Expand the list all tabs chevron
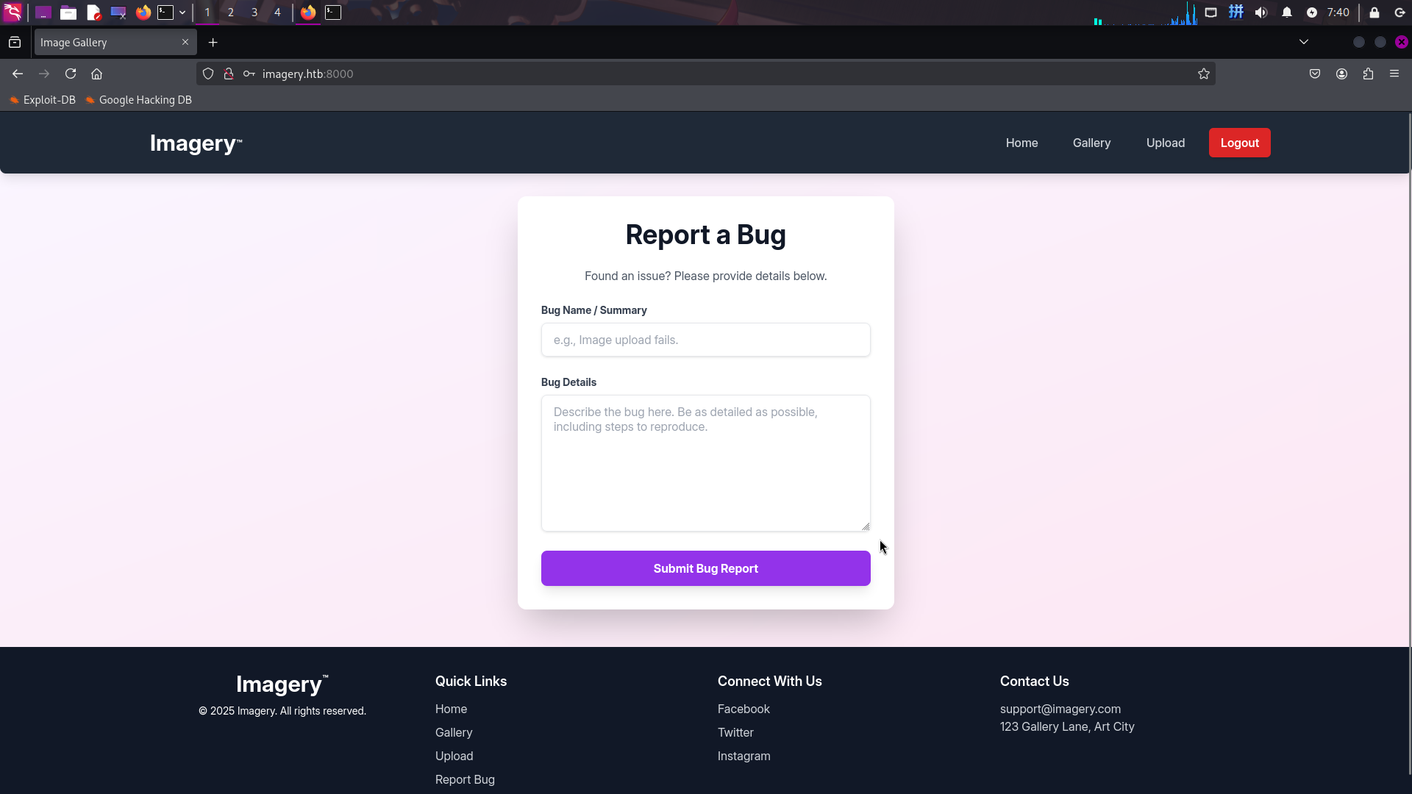 click(x=1304, y=42)
